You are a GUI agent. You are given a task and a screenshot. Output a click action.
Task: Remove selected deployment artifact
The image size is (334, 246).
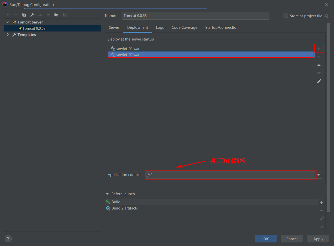(319, 57)
